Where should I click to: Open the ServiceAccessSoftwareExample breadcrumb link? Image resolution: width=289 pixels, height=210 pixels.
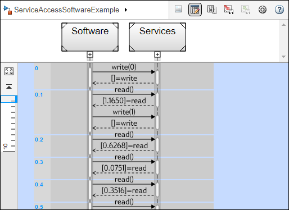(x=66, y=10)
